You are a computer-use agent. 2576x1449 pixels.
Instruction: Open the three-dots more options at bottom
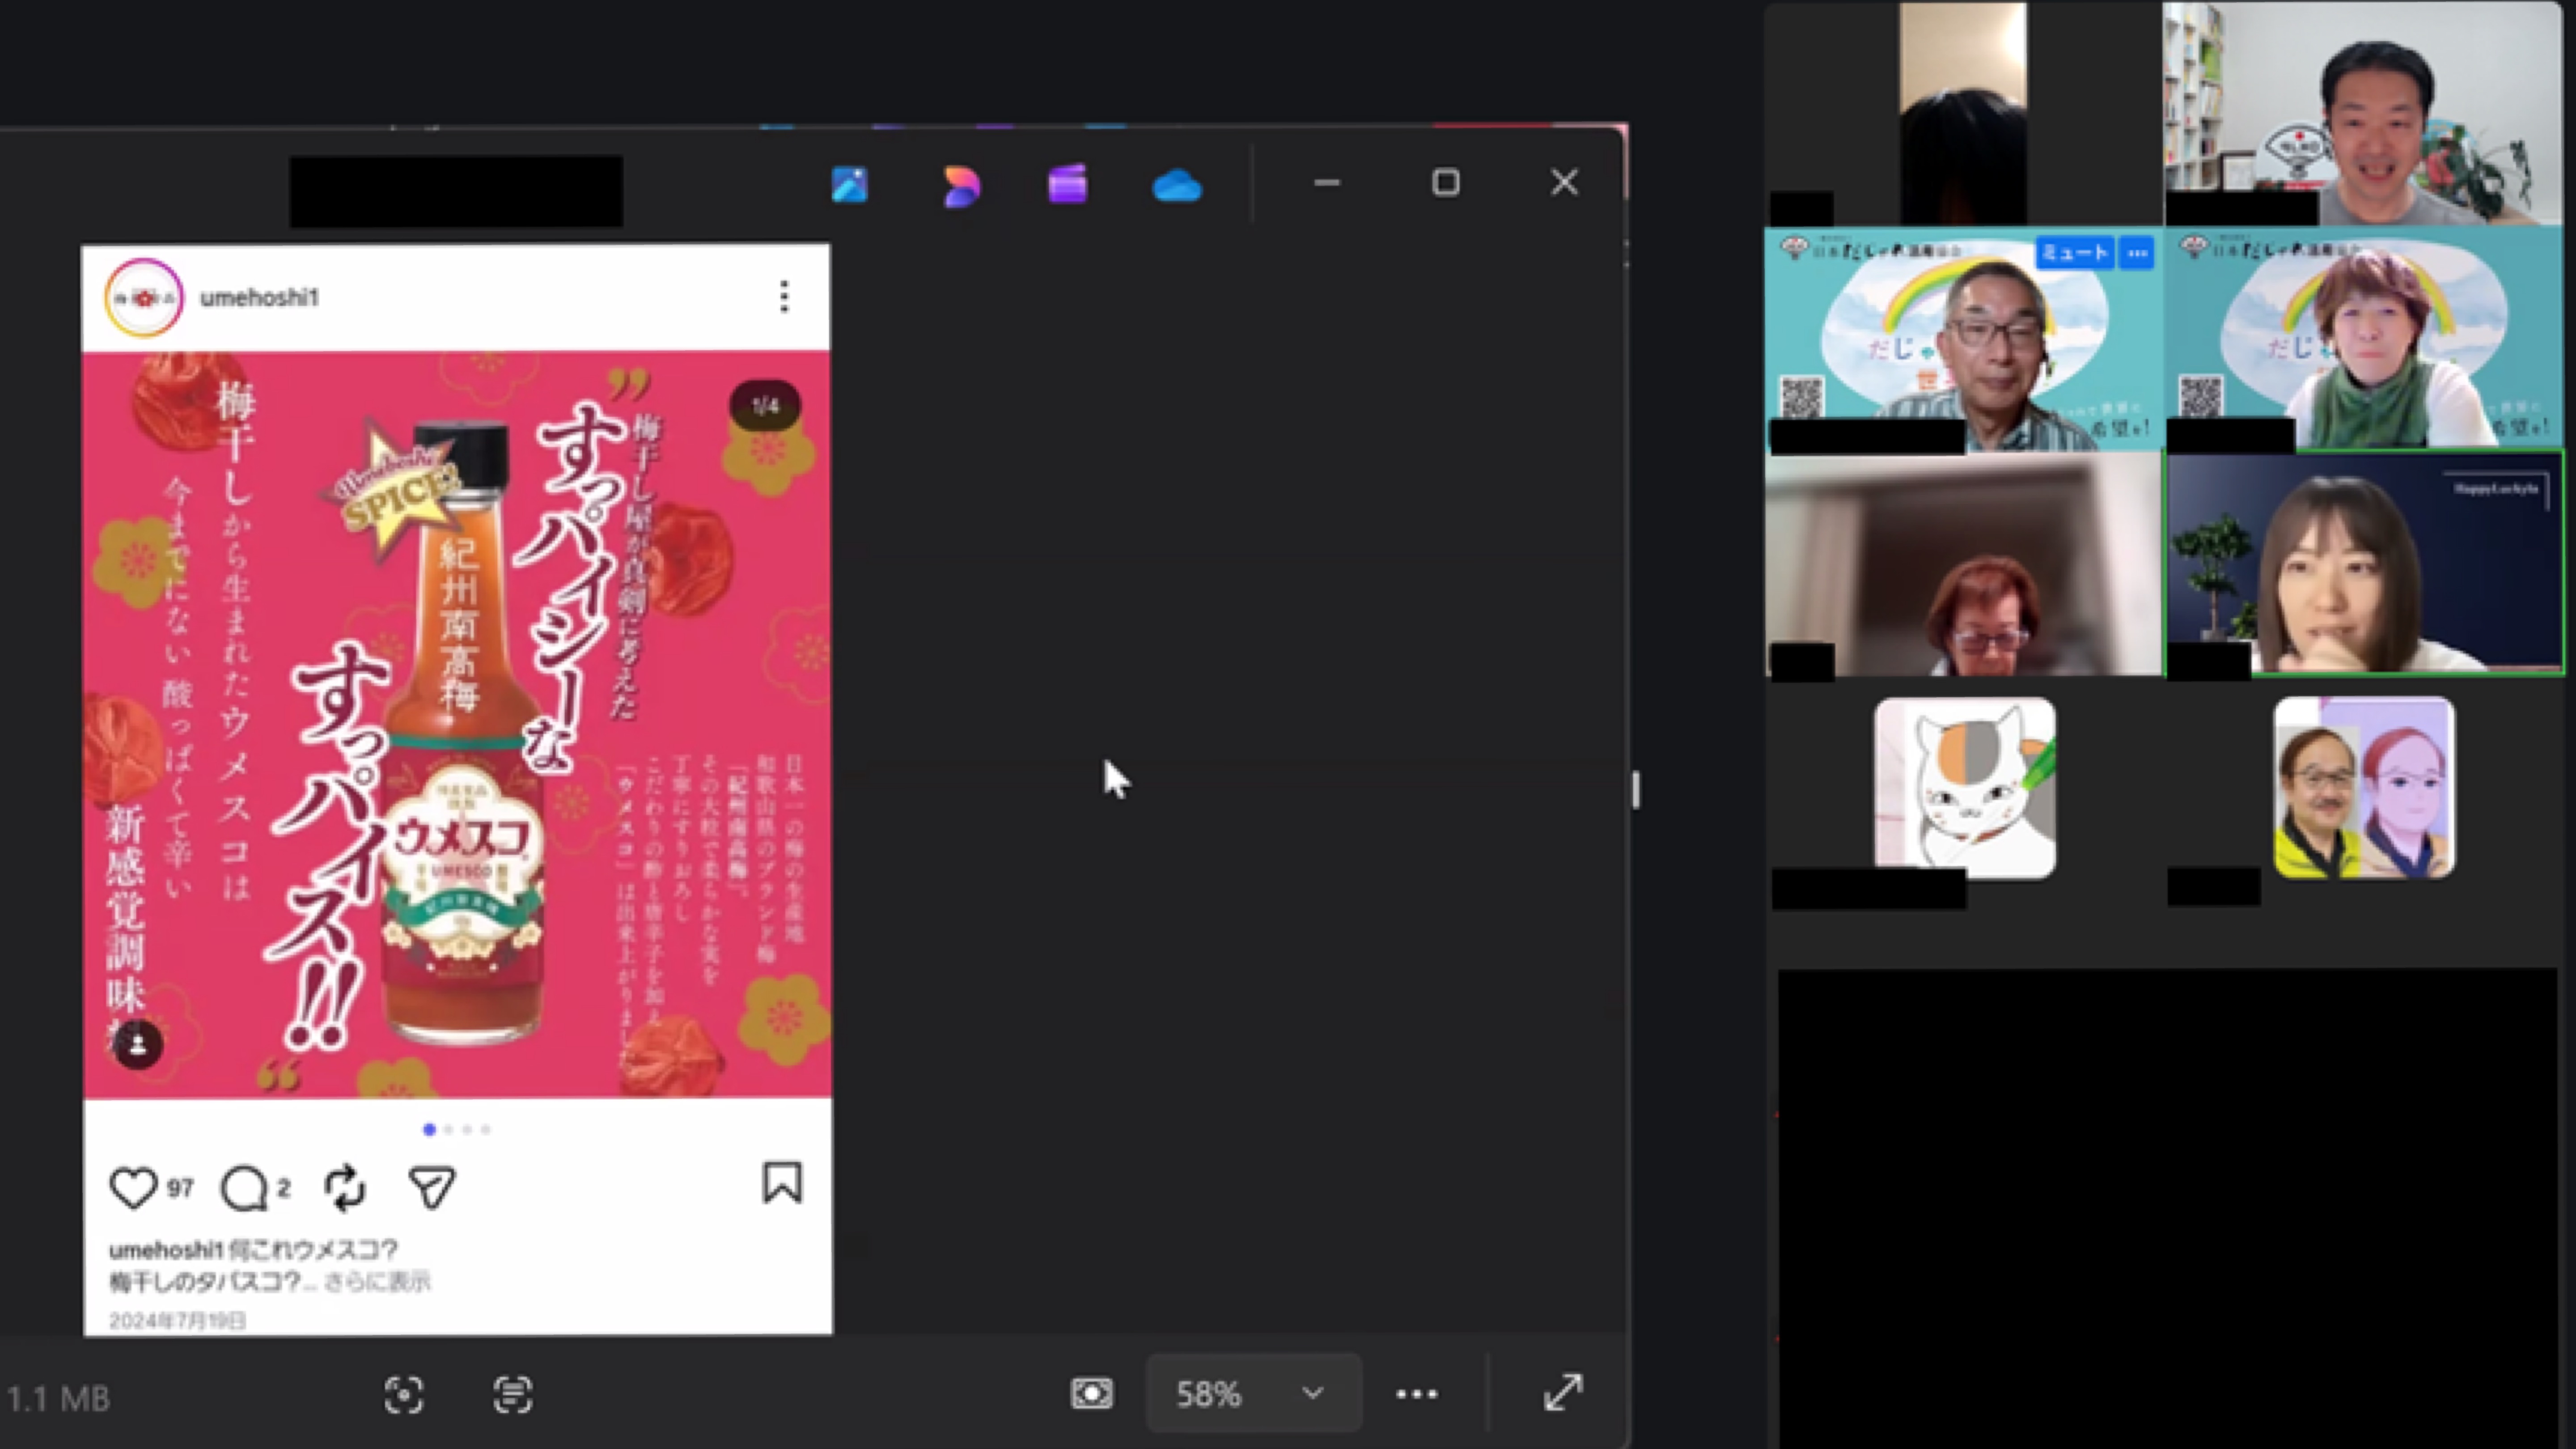1416,1393
